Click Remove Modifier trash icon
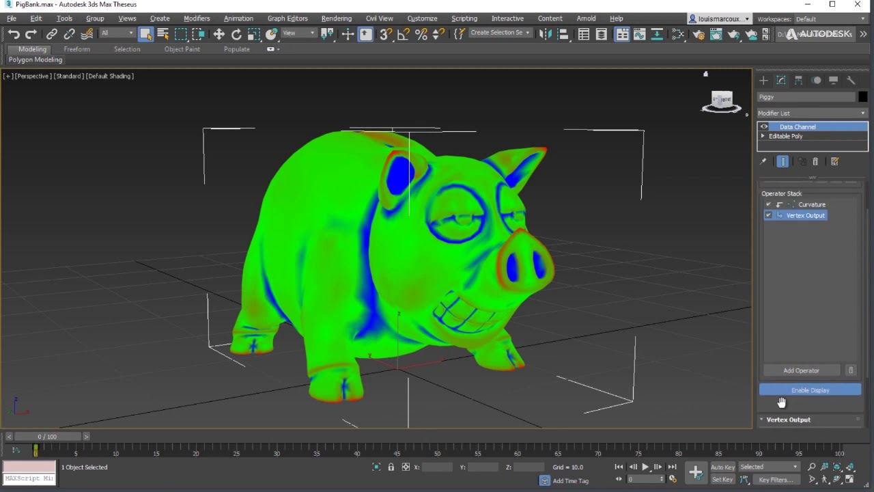This screenshot has width=874, height=492. 815,161
